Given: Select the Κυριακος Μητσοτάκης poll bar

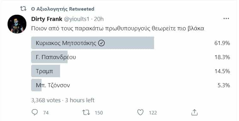Looking at the screenshot, I should click(92, 43).
